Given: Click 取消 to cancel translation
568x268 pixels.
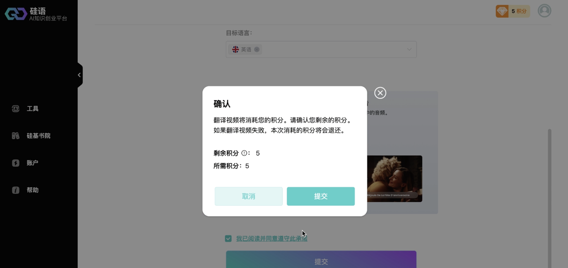Looking at the screenshot, I should tap(248, 196).
